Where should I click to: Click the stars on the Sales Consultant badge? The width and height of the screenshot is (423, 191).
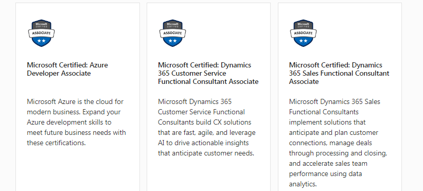(x=304, y=41)
